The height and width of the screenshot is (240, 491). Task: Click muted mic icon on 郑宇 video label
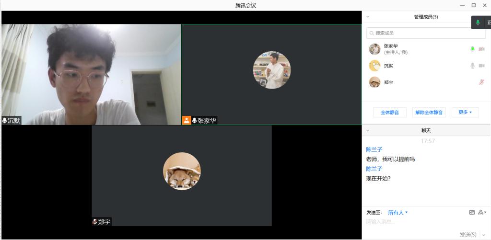[x=94, y=222]
